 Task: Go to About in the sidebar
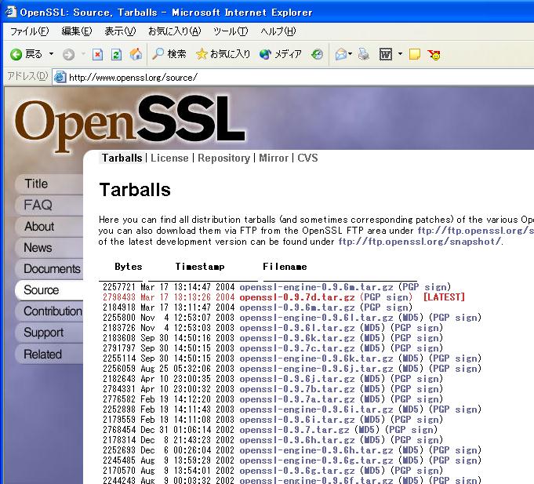[x=49, y=227]
